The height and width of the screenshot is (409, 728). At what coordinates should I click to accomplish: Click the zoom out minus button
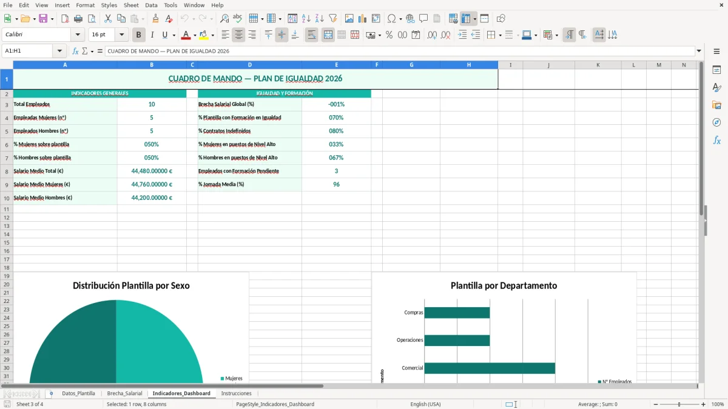tap(655, 404)
